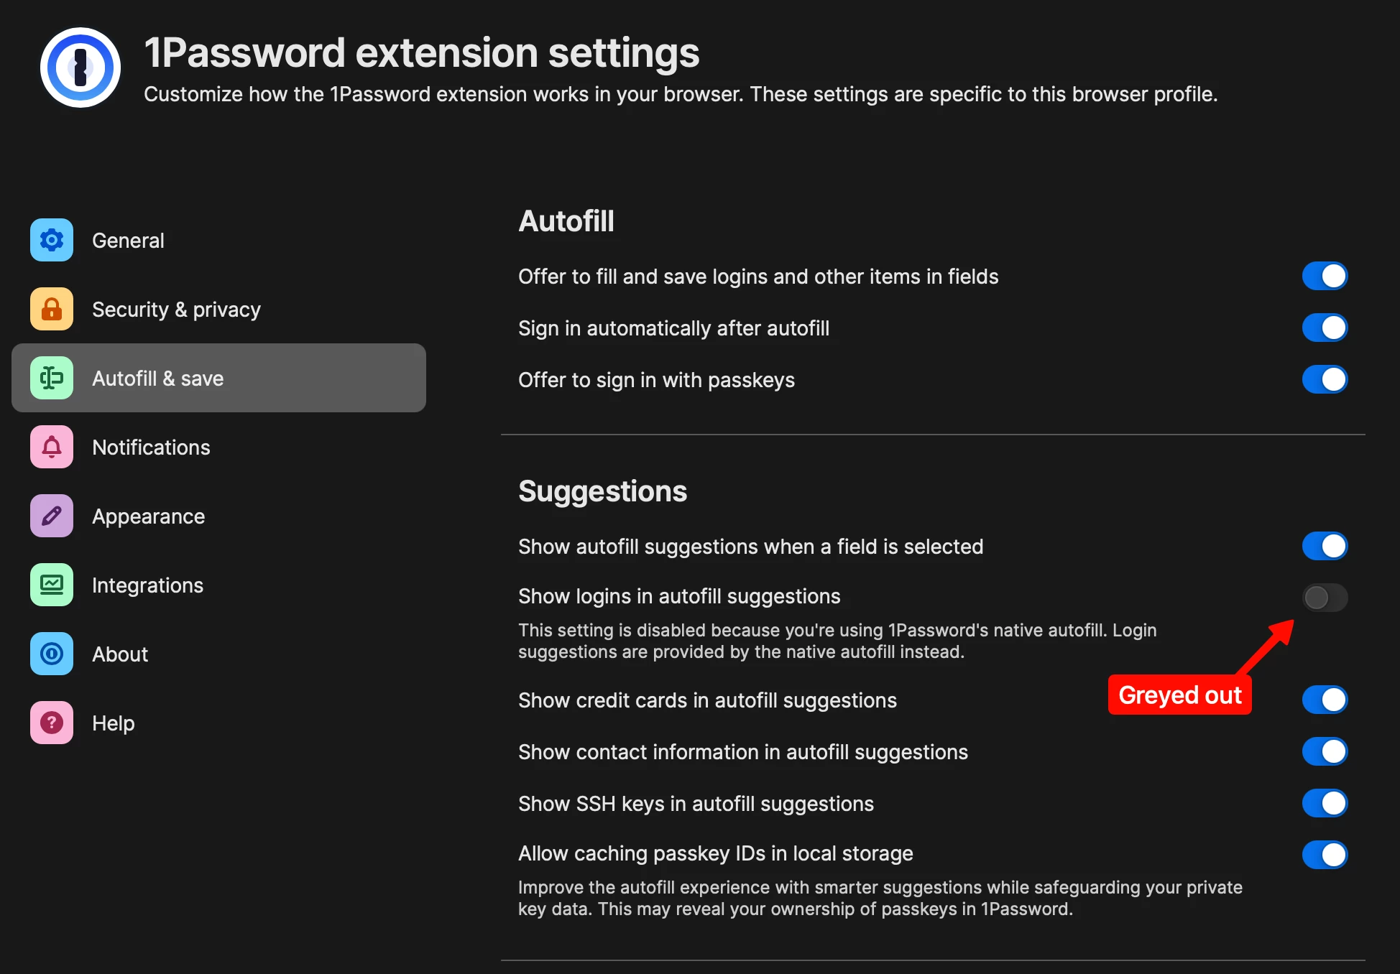Click the greyed-out Show logins toggle
1400x974 pixels.
click(x=1325, y=597)
